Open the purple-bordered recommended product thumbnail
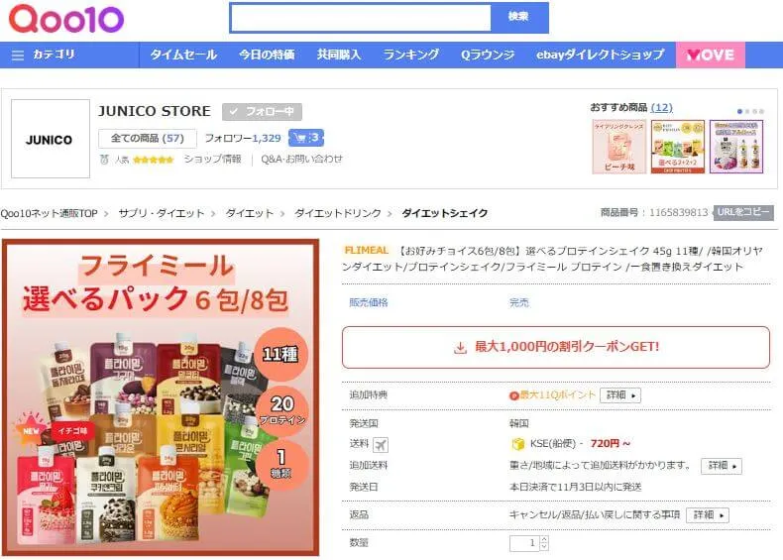This screenshot has width=783, height=560. [736, 147]
